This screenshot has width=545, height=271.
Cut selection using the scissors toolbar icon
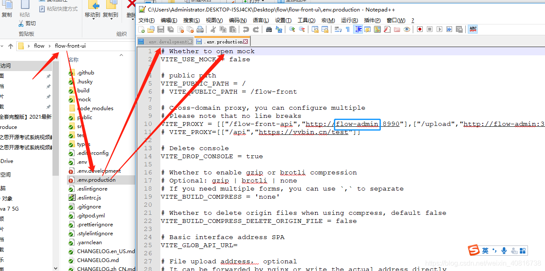pos(213,29)
